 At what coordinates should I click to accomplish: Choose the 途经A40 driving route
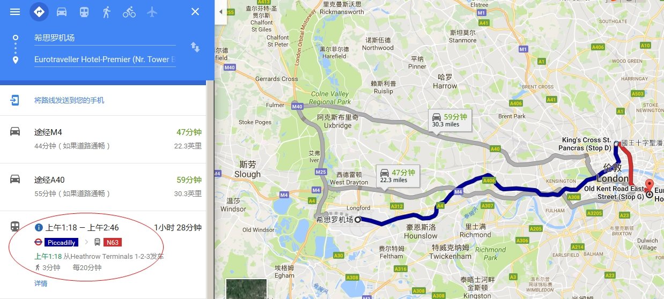click(x=103, y=186)
